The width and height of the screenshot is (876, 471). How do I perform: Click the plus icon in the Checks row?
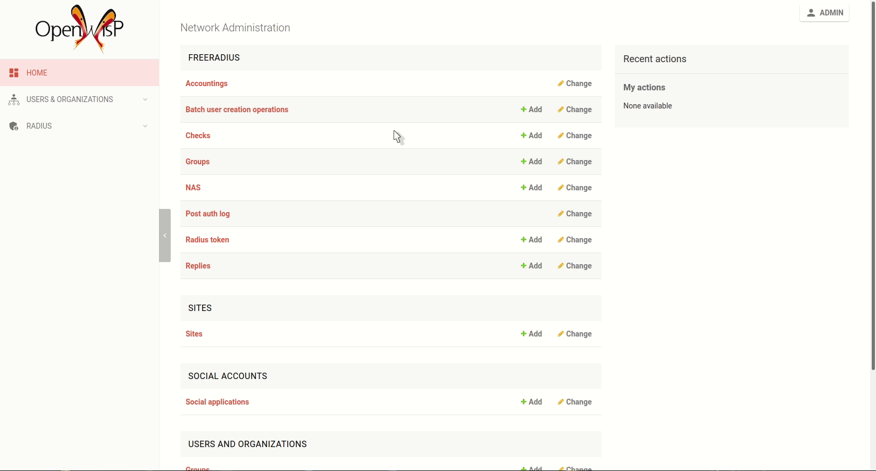point(523,136)
